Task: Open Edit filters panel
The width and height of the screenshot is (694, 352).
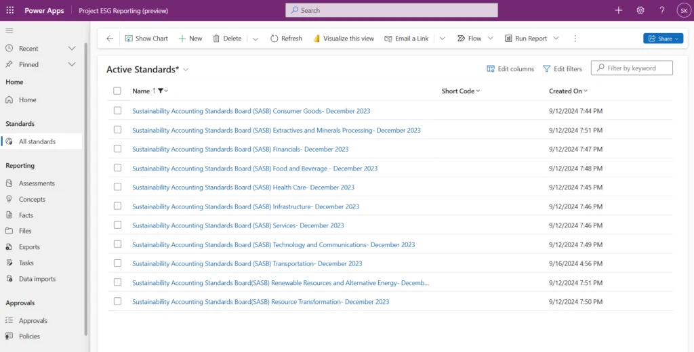Action: 563,68
